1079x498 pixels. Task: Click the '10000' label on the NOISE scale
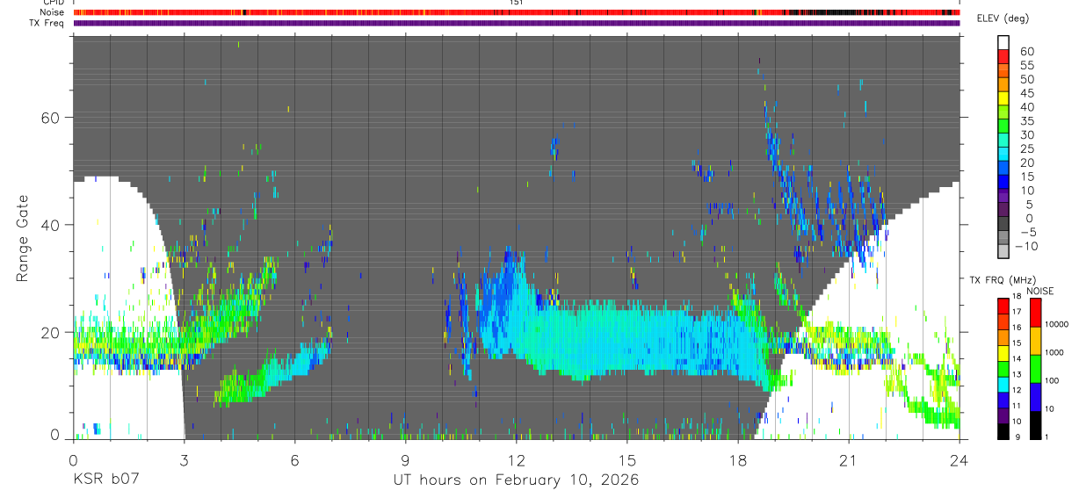pos(1055,324)
